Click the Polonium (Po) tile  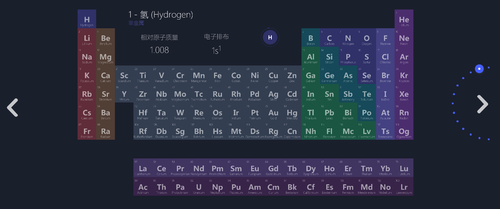[x=367, y=112]
